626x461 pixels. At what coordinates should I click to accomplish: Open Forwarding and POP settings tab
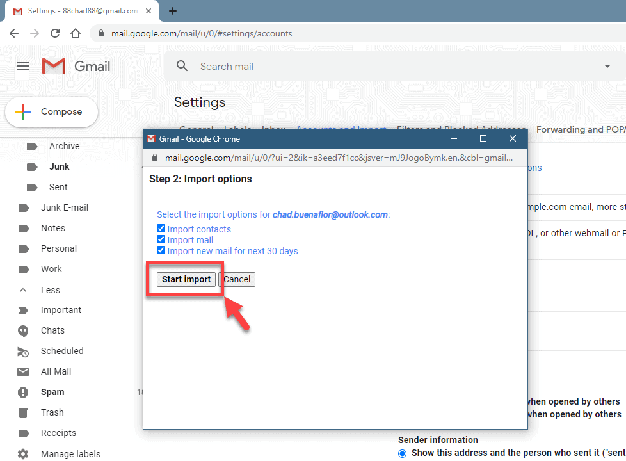click(581, 129)
